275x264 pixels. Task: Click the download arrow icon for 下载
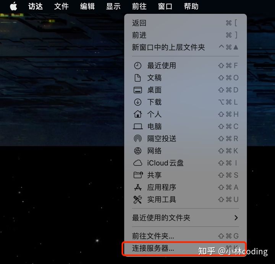point(137,102)
